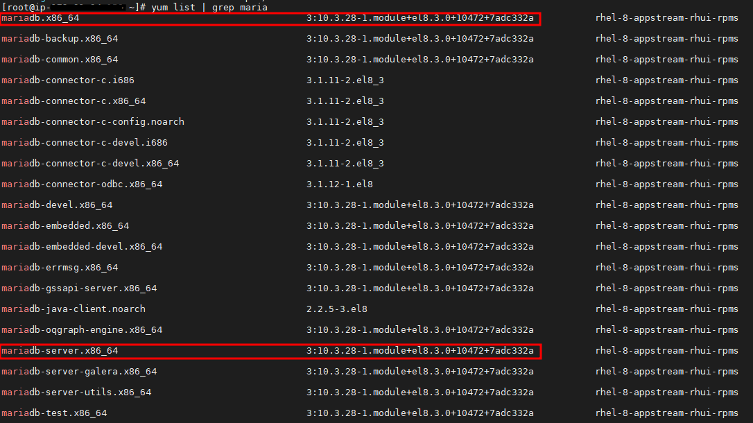Image resolution: width=753 pixels, height=423 pixels.
Task: Select package name mariadb-backup.x86_64
Action: [60, 38]
